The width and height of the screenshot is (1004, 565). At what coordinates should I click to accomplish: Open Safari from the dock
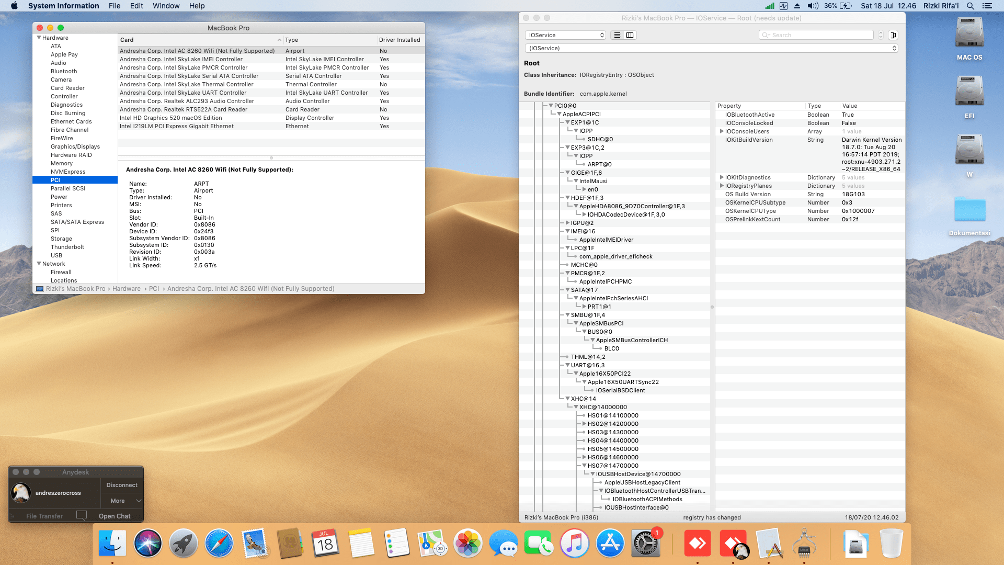click(x=219, y=543)
